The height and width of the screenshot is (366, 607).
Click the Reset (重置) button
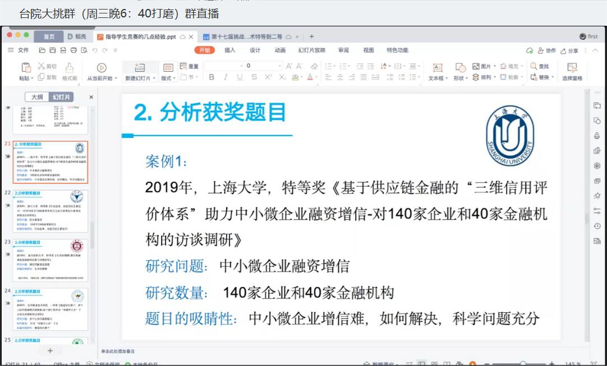coord(190,66)
